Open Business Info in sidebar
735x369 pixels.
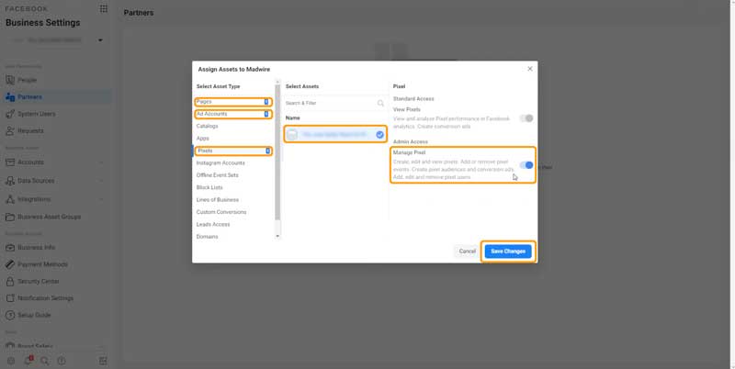36,247
